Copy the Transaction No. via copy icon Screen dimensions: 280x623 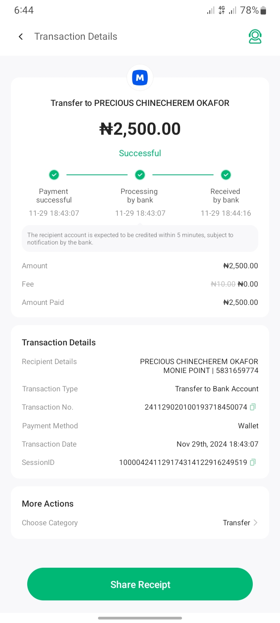tap(253, 407)
